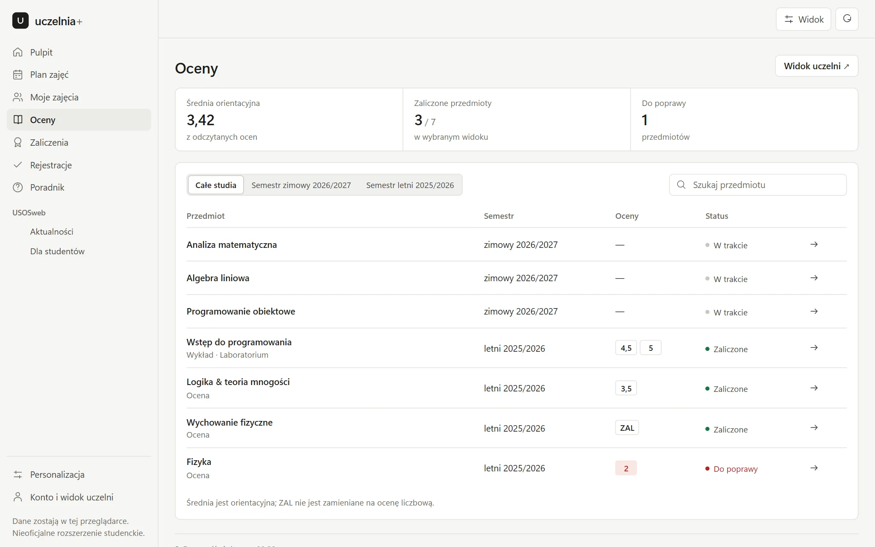Open Moje zajęcia via the people icon
This screenshot has height=547, width=875.
tap(18, 97)
